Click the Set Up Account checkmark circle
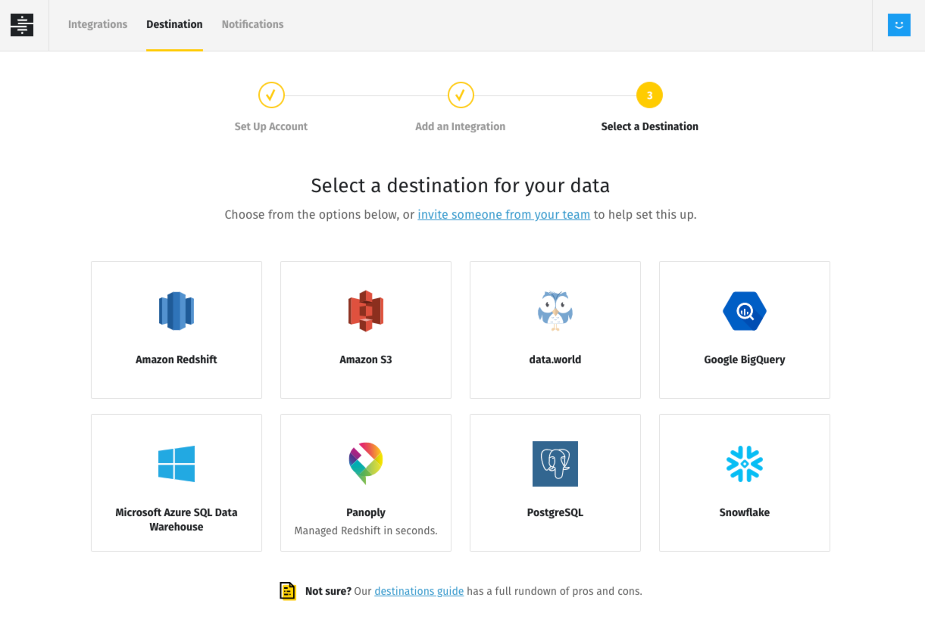925x641 pixels. coord(271,95)
